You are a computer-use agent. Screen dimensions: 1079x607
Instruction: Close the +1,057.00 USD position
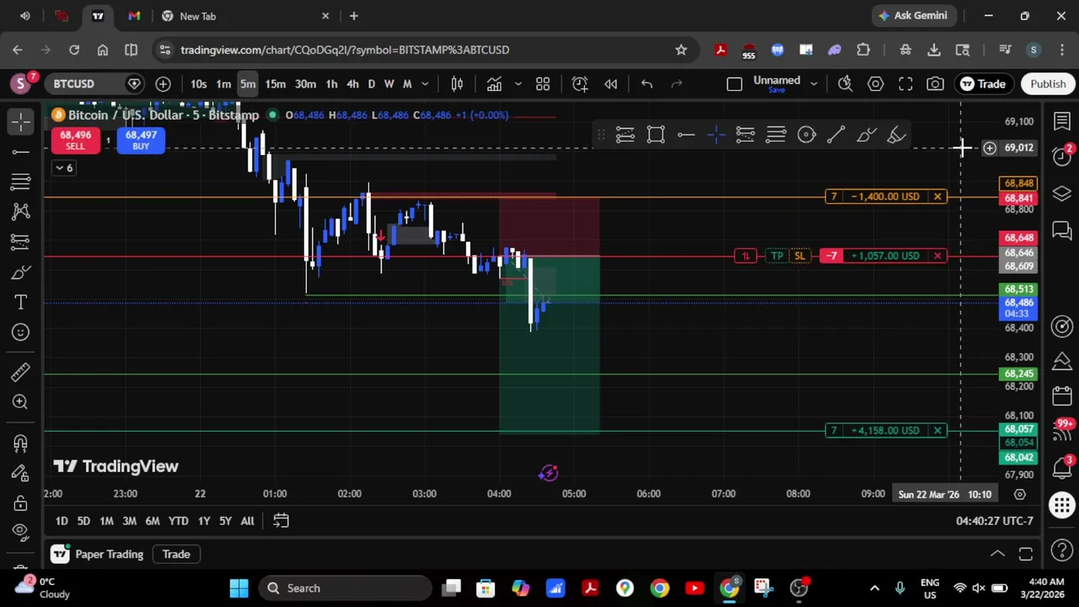pyautogui.click(x=937, y=255)
